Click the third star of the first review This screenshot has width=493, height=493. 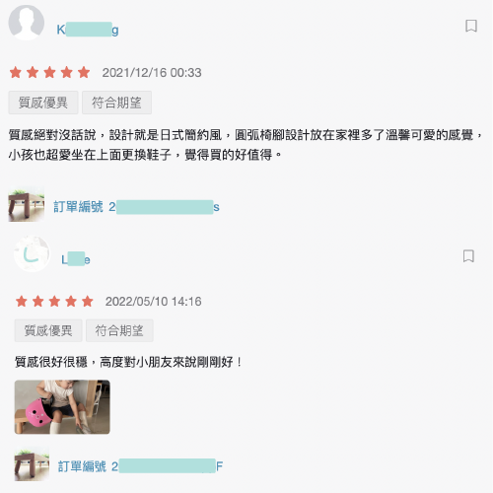tap(50, 72)
